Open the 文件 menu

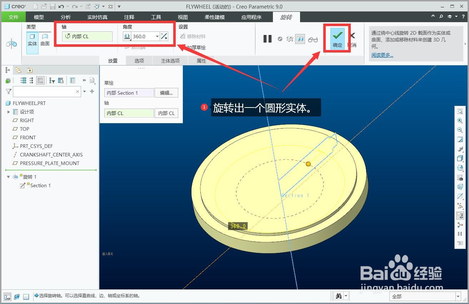coord(14,17)
